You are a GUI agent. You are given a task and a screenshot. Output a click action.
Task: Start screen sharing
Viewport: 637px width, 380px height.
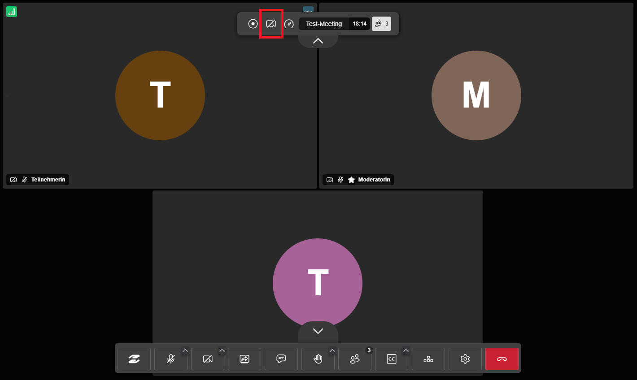[244, 359]
